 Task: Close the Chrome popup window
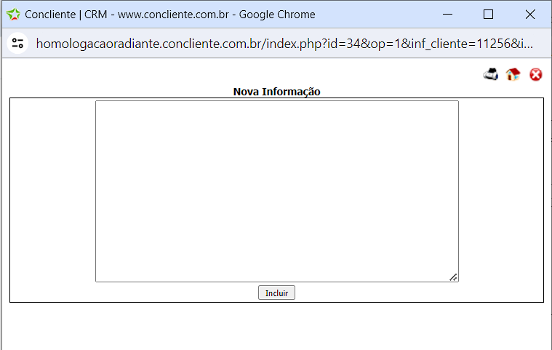click(x=529, y=15)
